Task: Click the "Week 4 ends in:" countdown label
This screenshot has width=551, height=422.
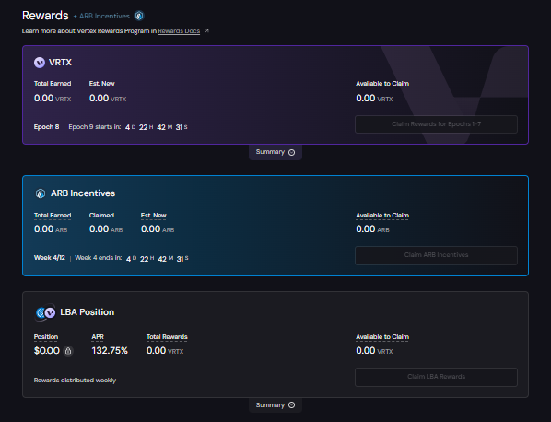Action: tap(99, 258)
